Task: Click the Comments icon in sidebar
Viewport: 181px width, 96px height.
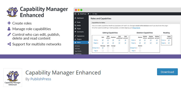Action: point(75,32)
